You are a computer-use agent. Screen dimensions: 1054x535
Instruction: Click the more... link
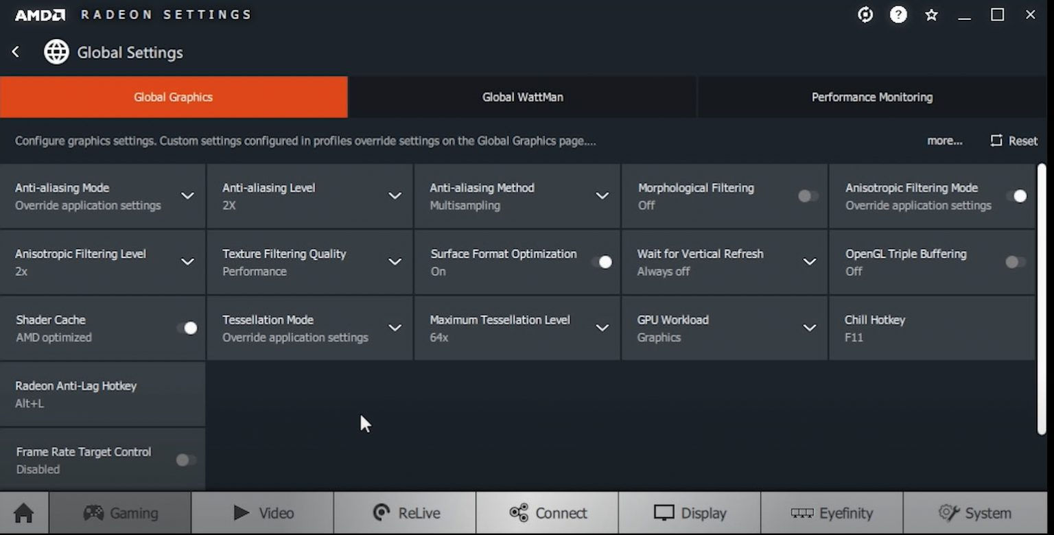[x=944, y=141]
